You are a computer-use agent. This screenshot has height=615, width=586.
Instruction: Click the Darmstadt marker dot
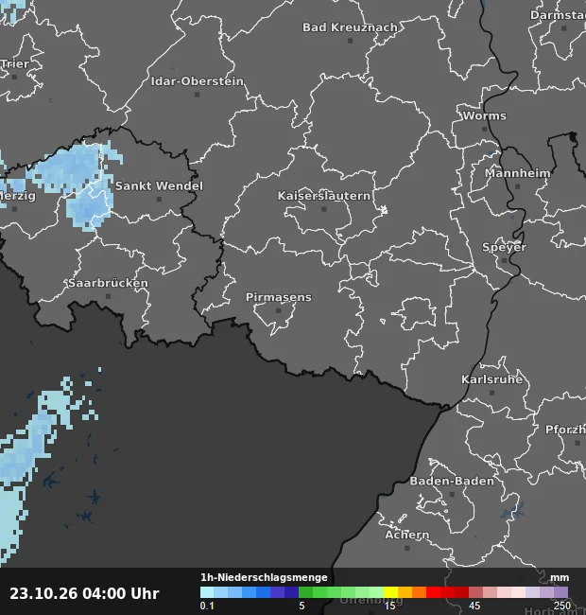click(x=564, y=28)
